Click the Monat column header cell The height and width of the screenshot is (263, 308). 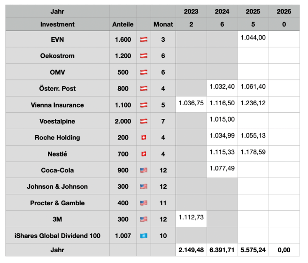point(163,24)
